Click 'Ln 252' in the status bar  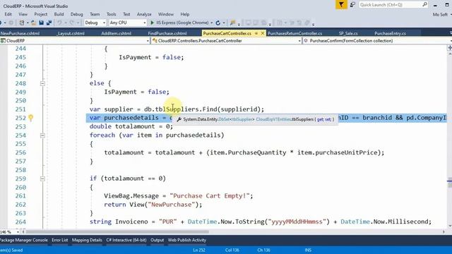tap(199, 250)
